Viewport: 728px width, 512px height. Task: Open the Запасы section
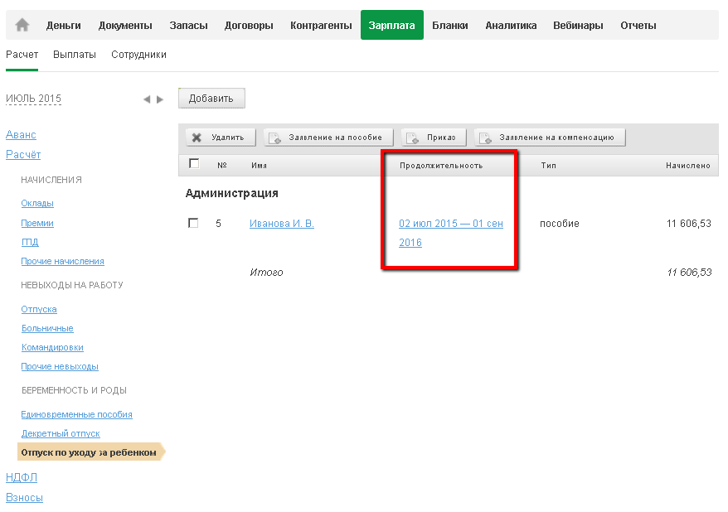click(x=188, y=26)
